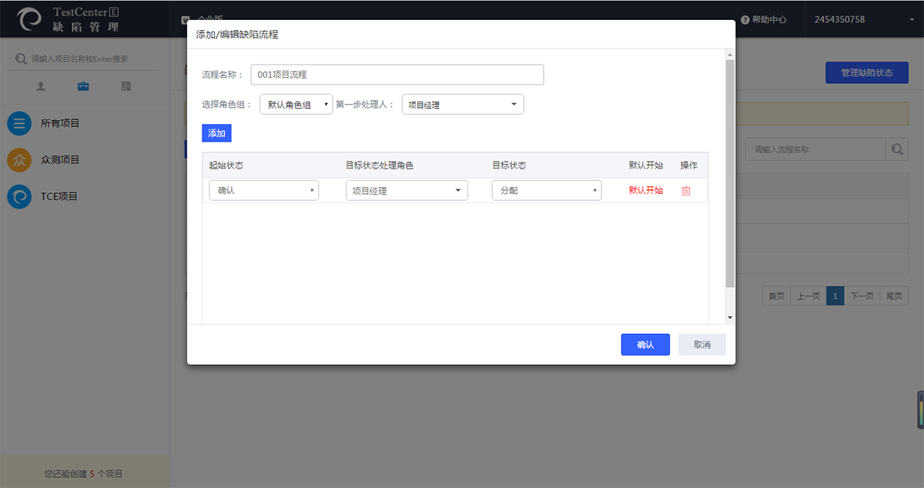Screen dimensions: 924x488
Task: Open 帮助中心 help link
Action: (x=764, y=19)
